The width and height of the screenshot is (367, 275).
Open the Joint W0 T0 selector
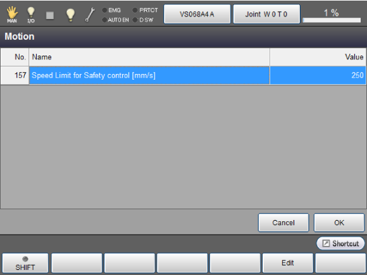pyautogui.click(x=266, y=15)
